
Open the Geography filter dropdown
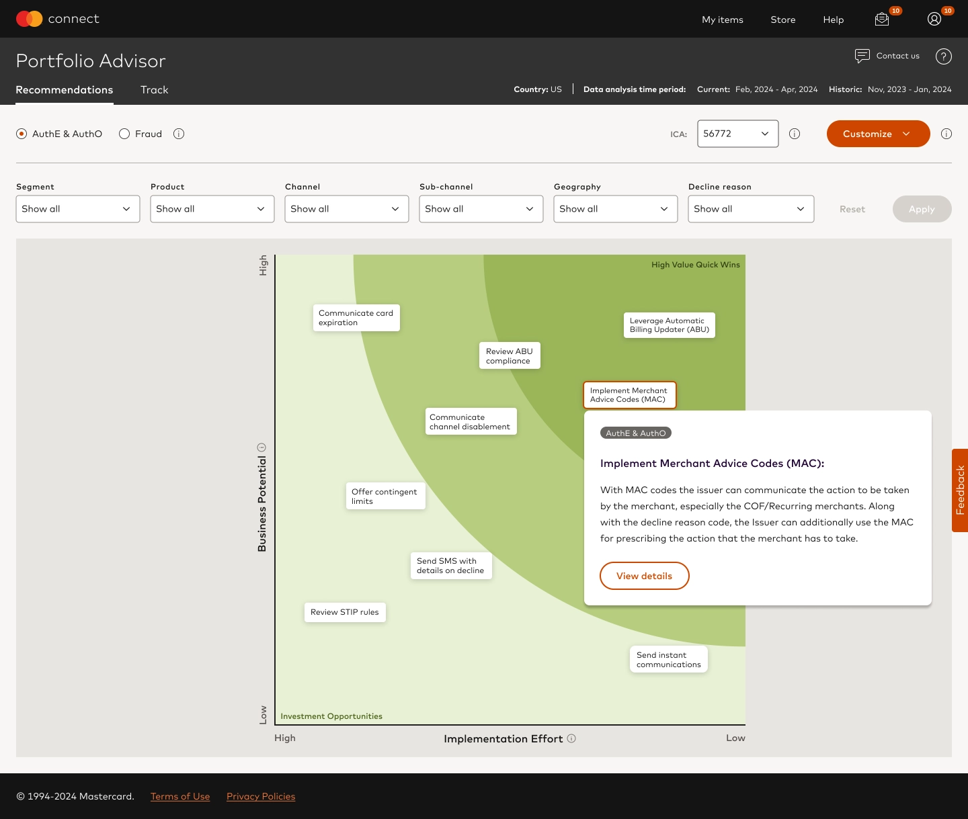pyautogui.click(x=616, y=209)
